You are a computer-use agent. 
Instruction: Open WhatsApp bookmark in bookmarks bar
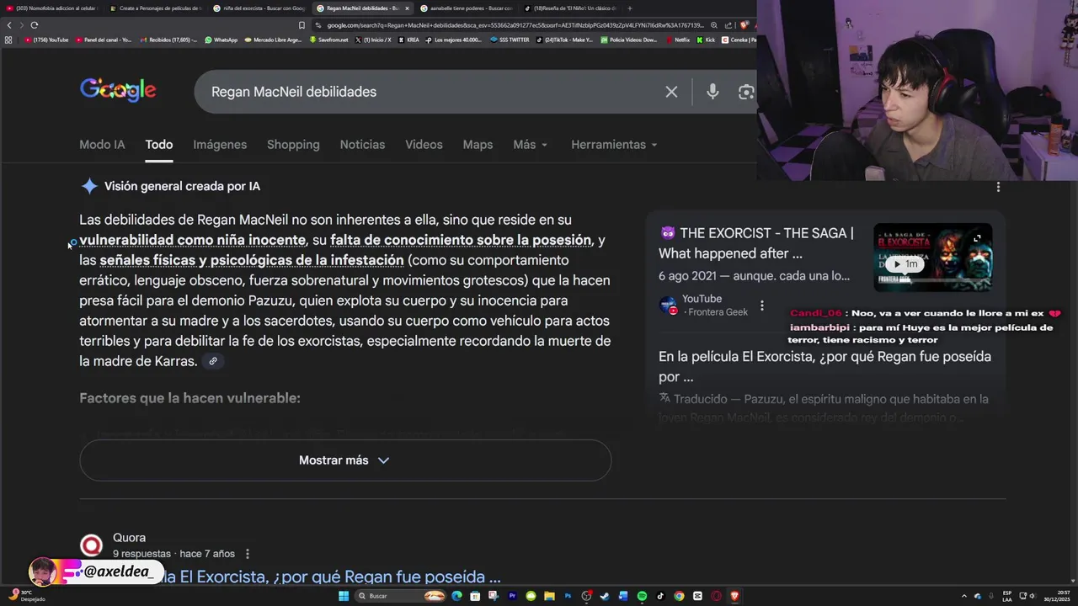(x=221, y=40)
